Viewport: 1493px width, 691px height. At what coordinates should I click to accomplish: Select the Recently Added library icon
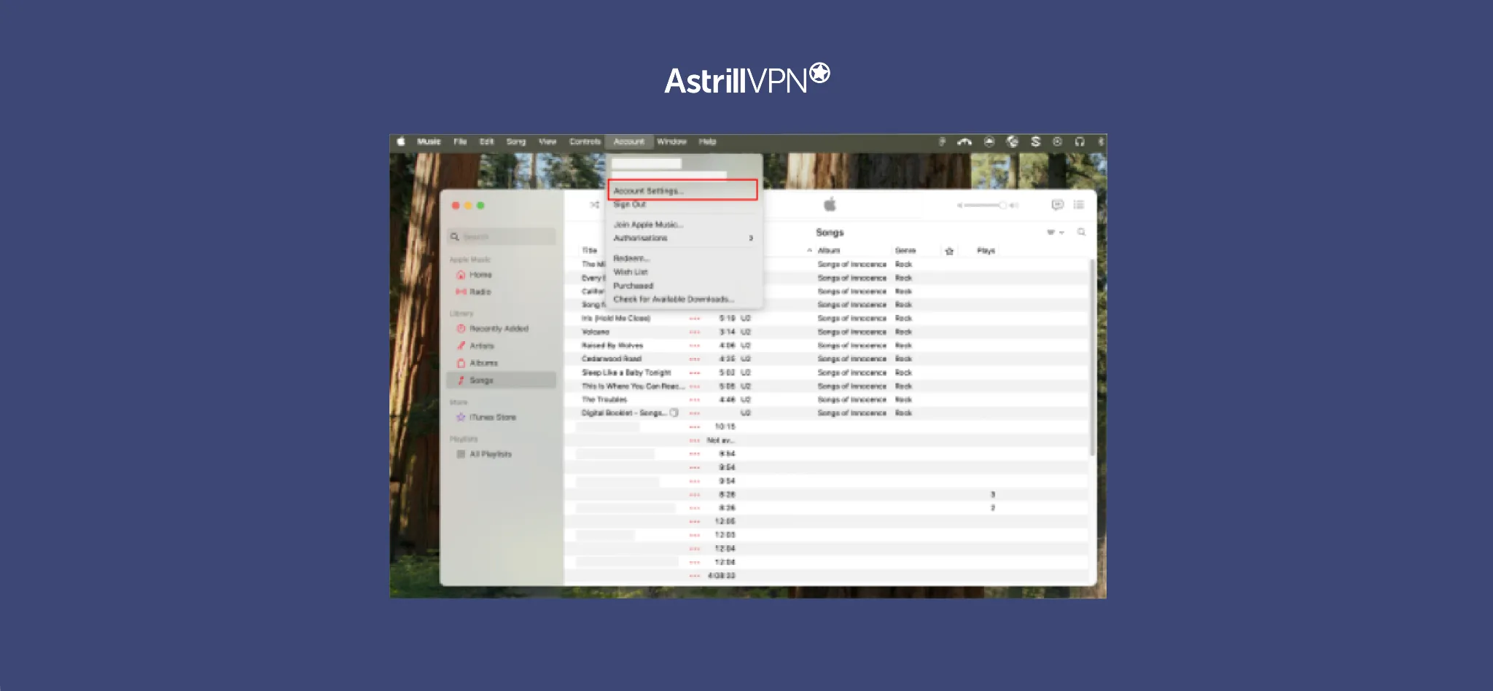461,329
